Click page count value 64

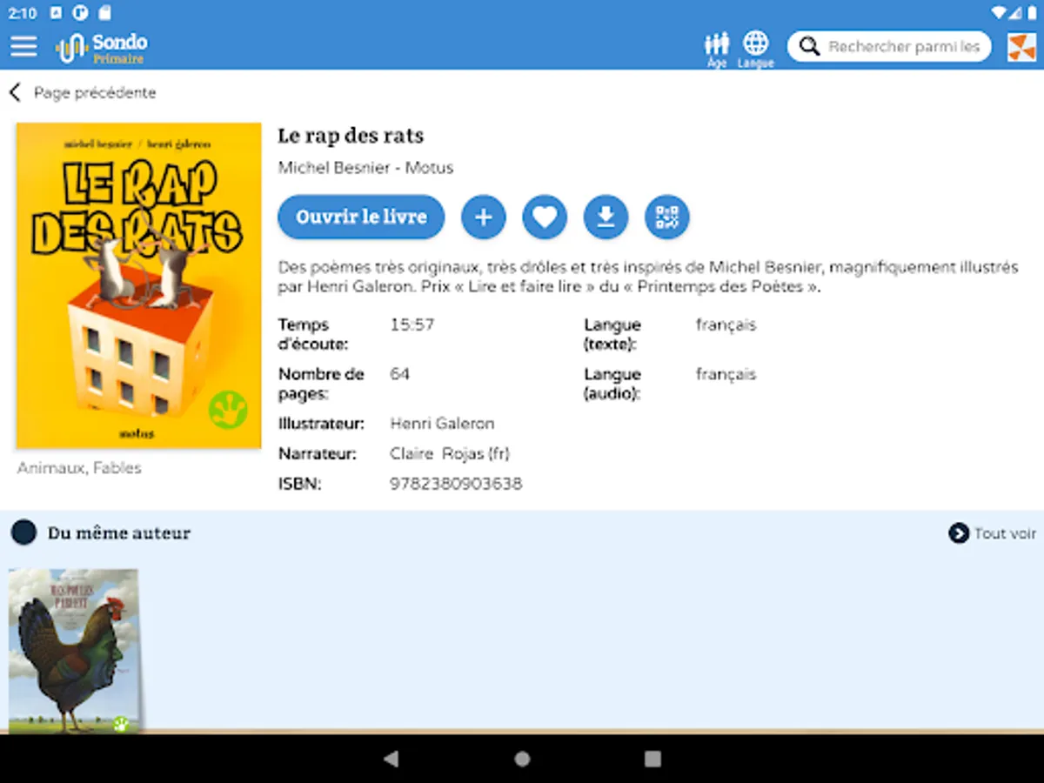pyautogui.click(x=400, y=374)
